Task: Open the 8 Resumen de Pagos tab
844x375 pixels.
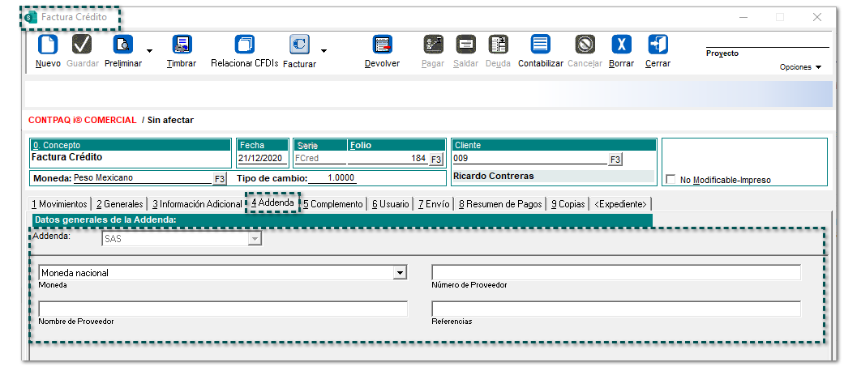Action: [x=499, y=204]
